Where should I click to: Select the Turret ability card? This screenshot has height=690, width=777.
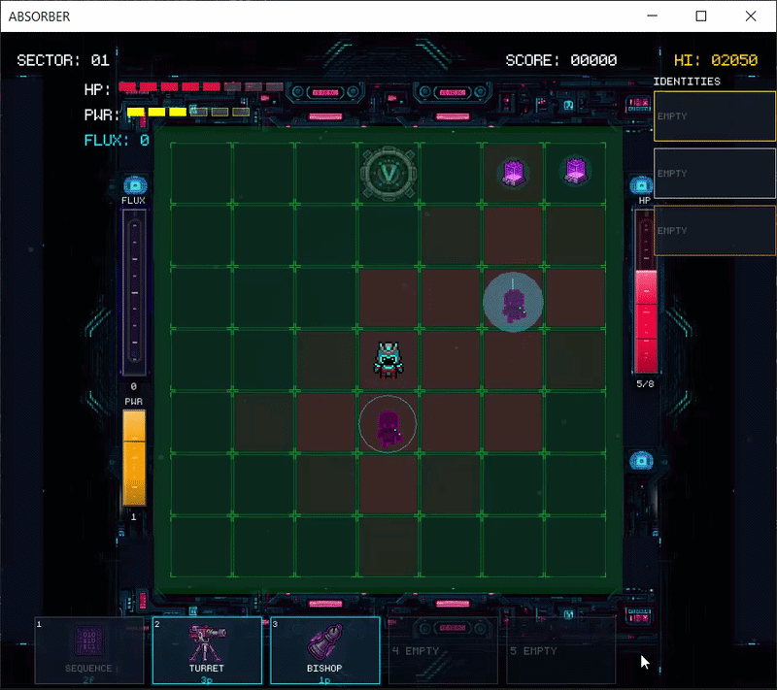207,650
